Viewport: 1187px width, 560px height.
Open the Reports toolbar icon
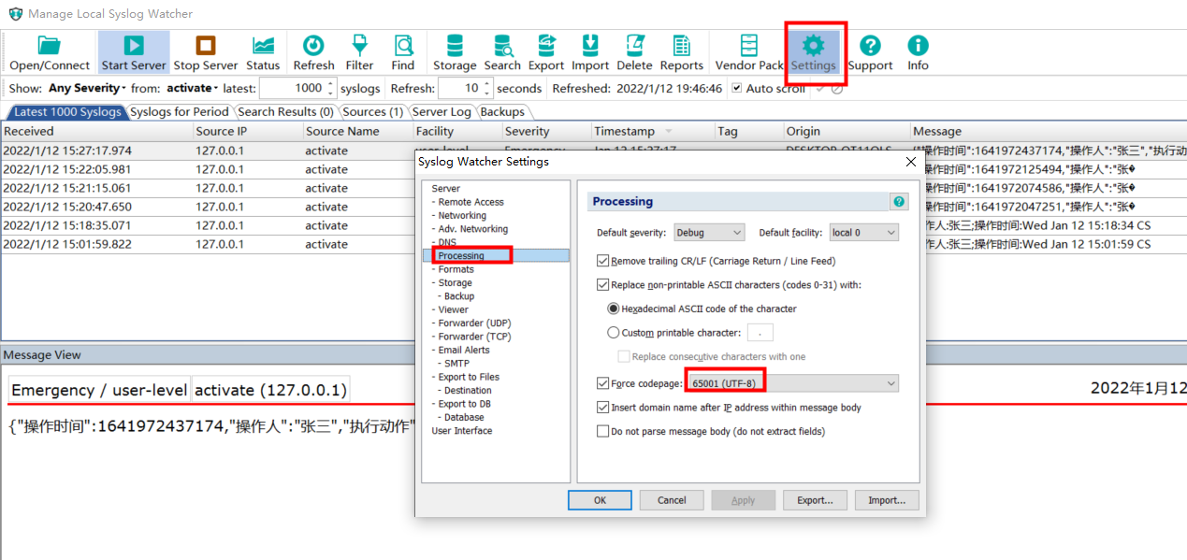682,53
